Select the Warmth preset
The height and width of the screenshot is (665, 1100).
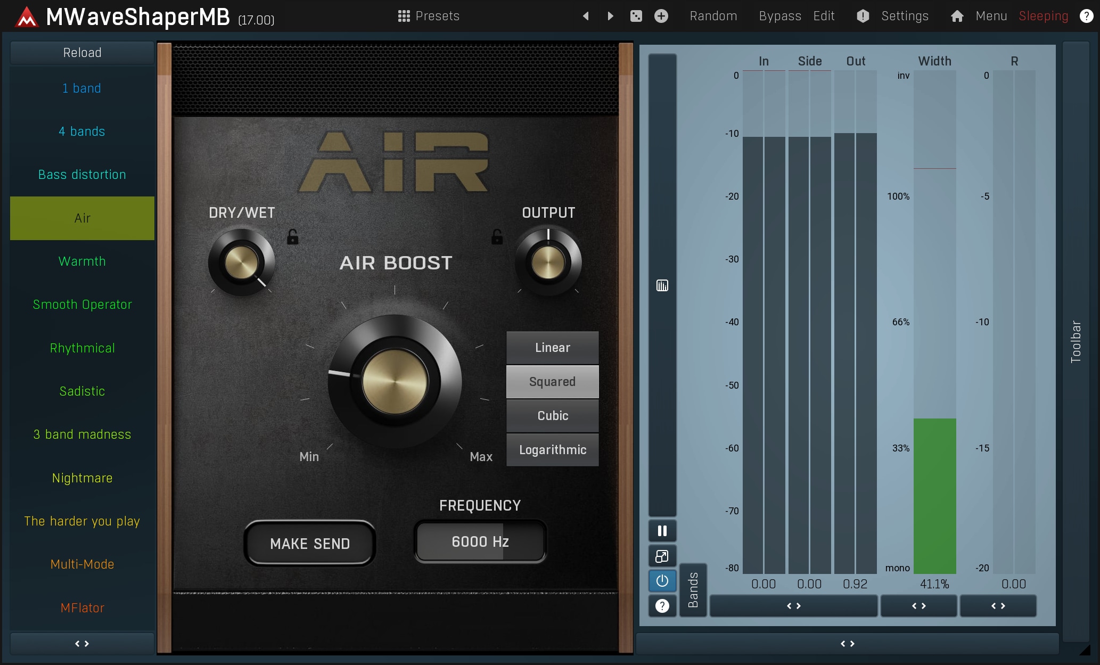[x=82, y=261]
